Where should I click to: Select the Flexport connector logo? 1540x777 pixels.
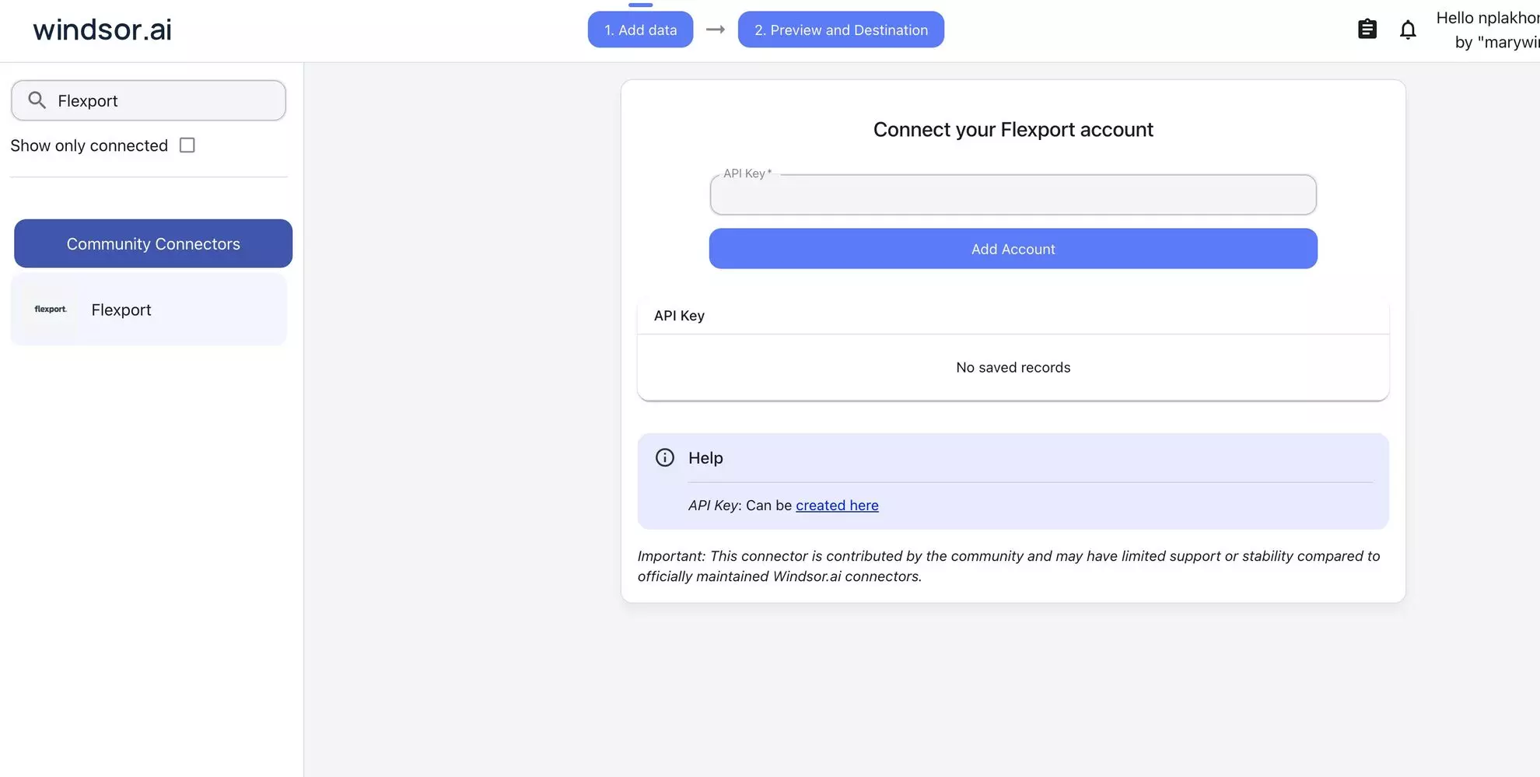click(50, 309)
